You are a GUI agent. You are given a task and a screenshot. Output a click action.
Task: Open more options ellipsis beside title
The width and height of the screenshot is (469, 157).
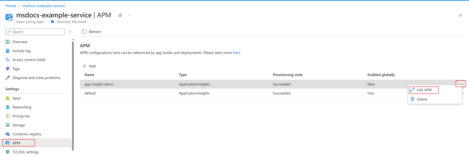129,15
